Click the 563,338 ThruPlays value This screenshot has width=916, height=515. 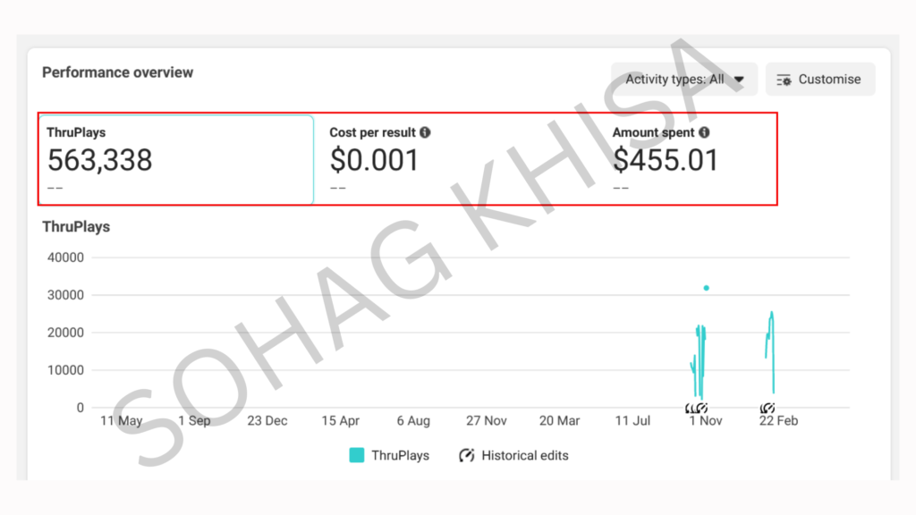pyautogui.click(x=100, y=160)
